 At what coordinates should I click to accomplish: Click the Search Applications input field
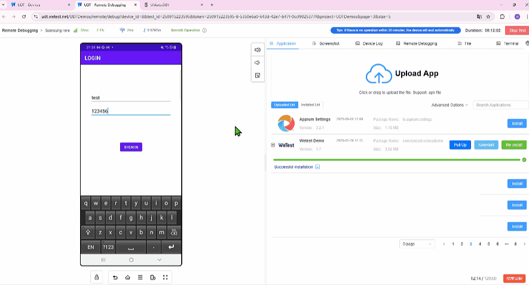pos(500,105)
